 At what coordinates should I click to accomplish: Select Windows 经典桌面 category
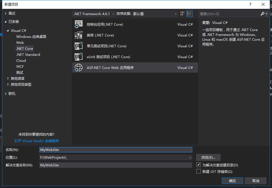31,36
